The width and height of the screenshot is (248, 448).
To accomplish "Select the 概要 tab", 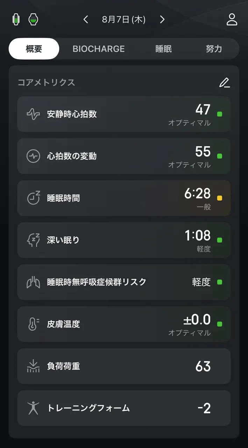I will [x=34, y=49].
